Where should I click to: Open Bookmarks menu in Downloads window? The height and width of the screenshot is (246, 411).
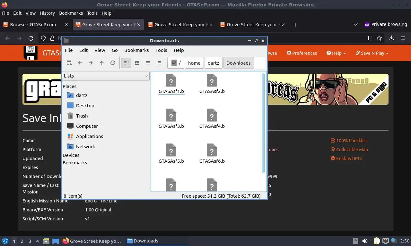tap(136, 50)
